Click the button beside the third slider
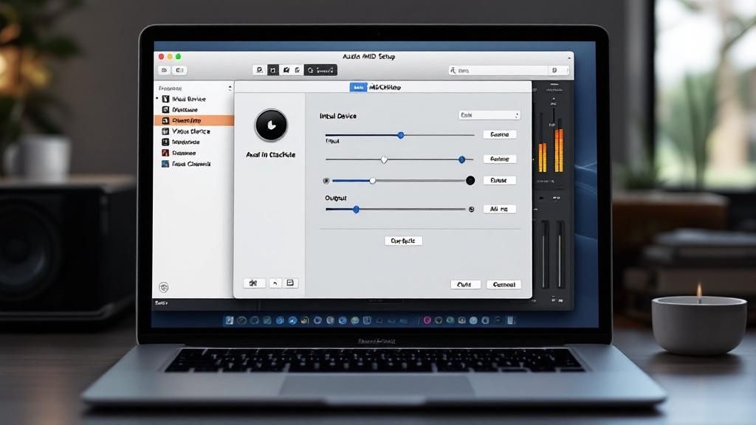This screenshot has height=425, width=756. point(500,180)
